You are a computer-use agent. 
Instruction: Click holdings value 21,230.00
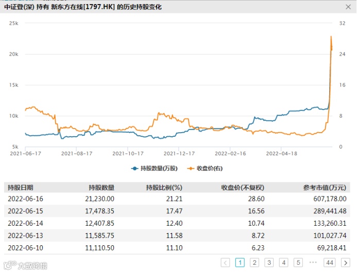click(100, 199)
